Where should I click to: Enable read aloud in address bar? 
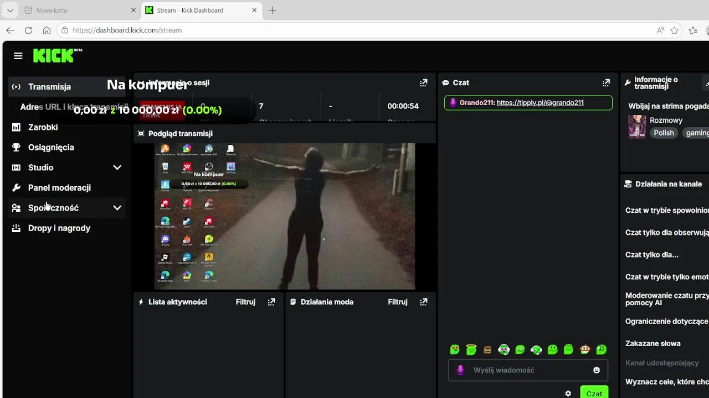(660, 30)
